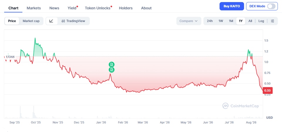Open the Markets tab
The height and width of the screenshot is (132, 282).
[x=33, y=8]
